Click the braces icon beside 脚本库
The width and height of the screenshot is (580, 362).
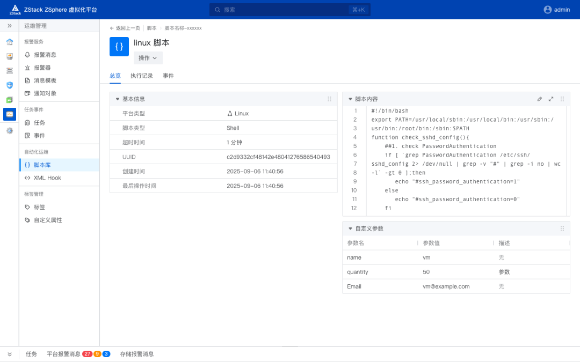(x=27, y=165)
